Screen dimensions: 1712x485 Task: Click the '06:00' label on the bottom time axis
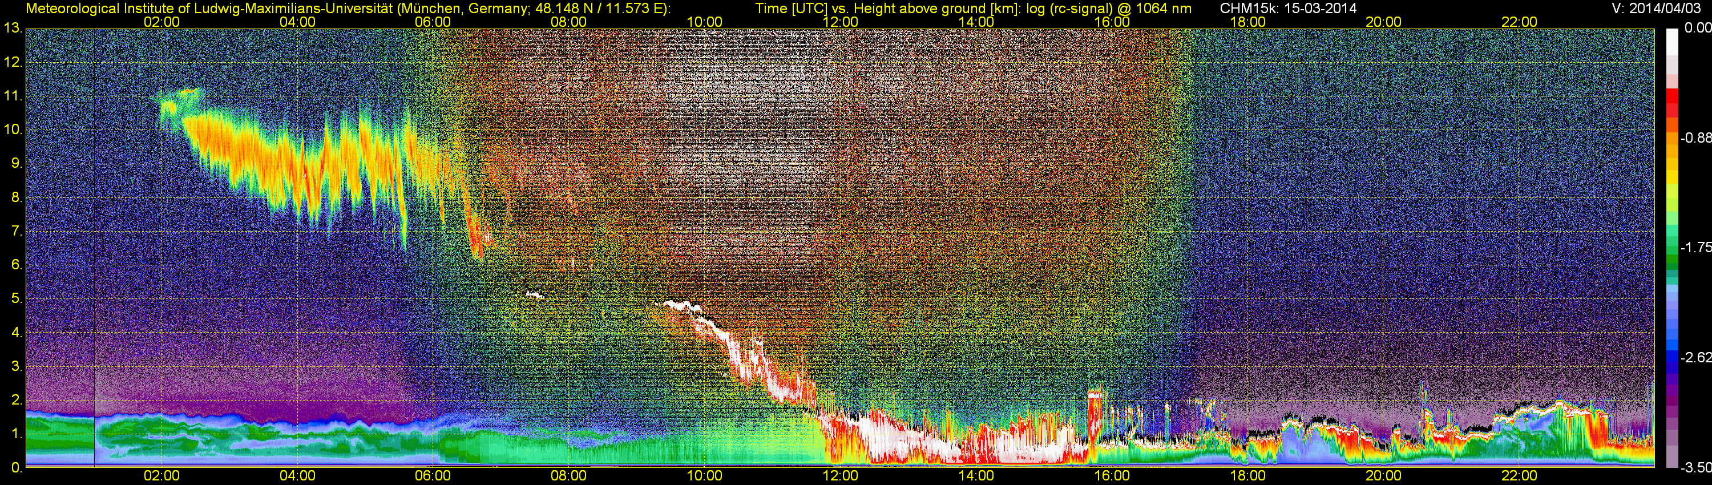[433, 476]
